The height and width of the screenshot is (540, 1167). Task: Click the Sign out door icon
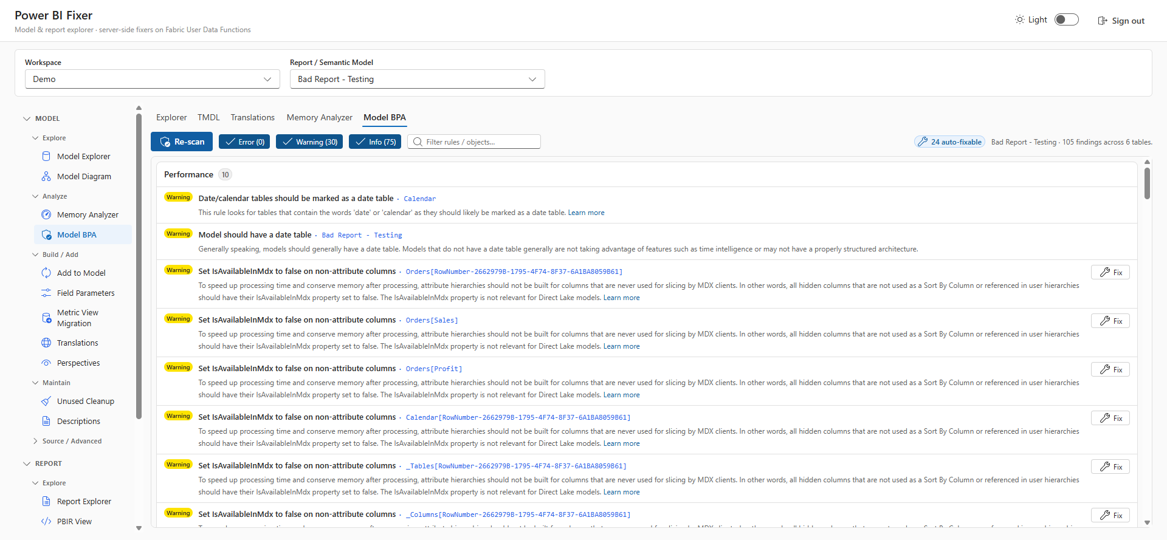pos(1103,21)
